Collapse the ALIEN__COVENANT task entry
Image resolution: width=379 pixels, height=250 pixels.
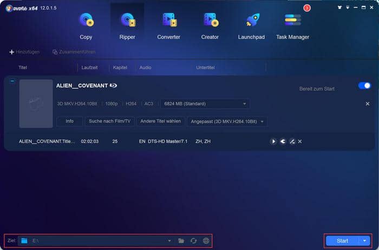coord(12,81)
